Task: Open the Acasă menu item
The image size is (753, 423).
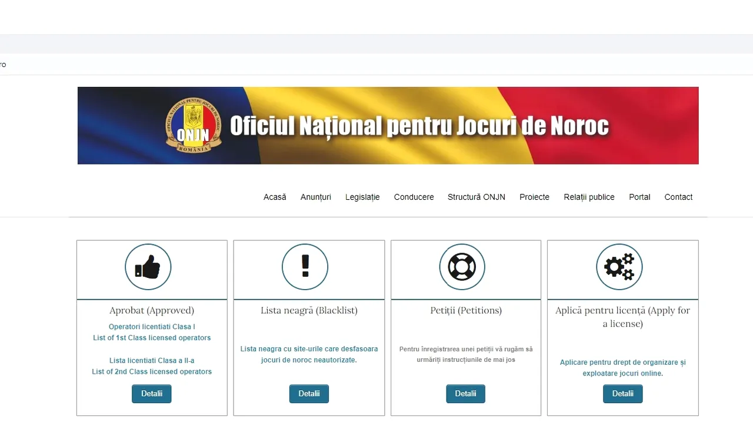Action: pos(275,197)
